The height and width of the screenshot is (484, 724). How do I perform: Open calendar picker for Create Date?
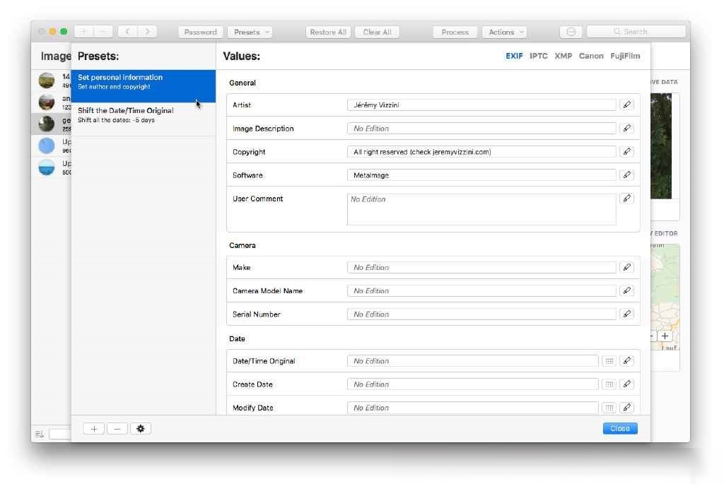click(609, 384)
